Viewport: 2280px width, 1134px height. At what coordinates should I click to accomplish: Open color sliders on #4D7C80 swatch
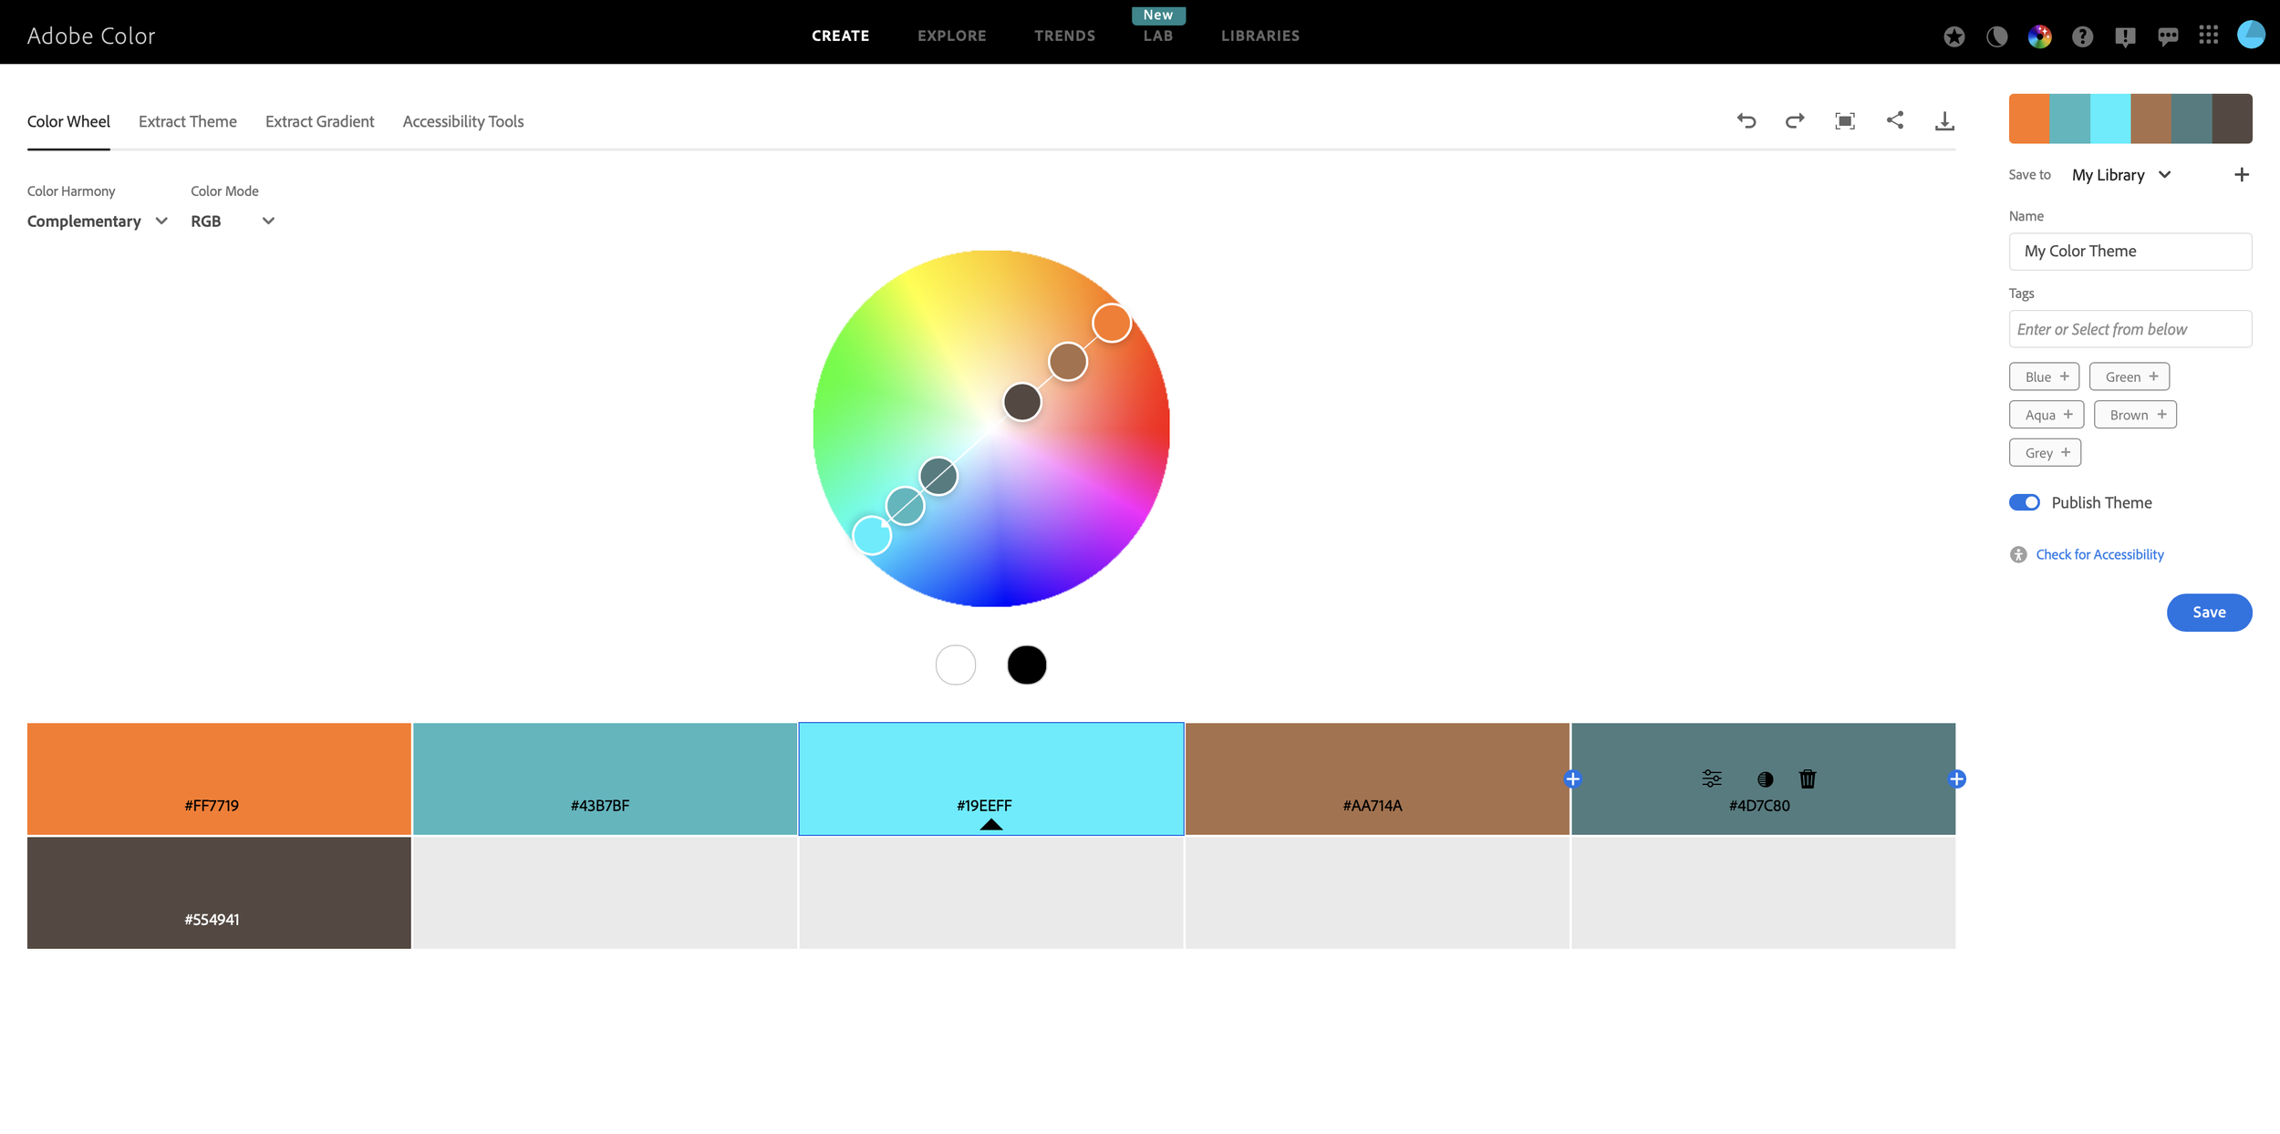(x=1712, y=778)
